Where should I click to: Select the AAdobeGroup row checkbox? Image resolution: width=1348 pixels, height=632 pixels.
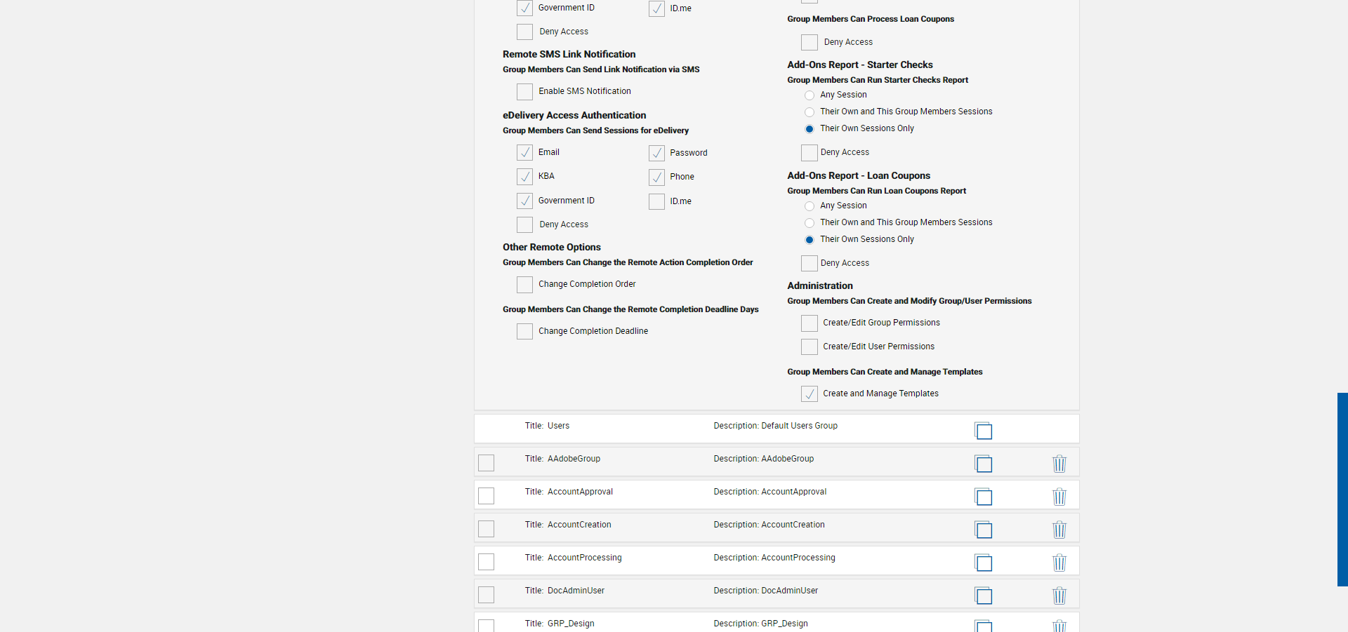486,463
